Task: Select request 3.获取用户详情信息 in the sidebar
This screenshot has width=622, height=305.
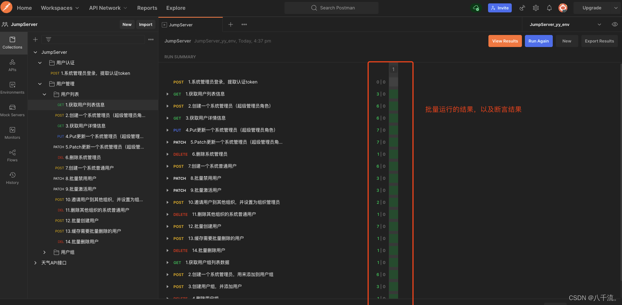Action: pos(93,126)
